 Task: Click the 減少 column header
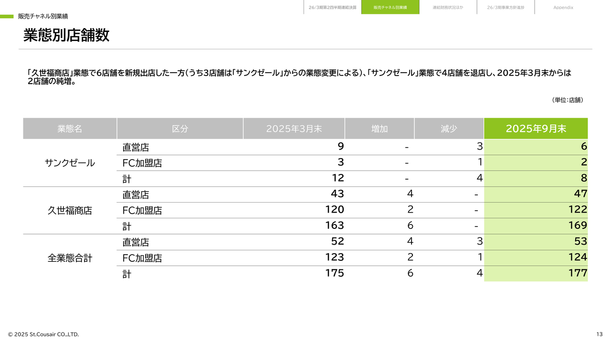pyautogui.click(x=449, y=129)
